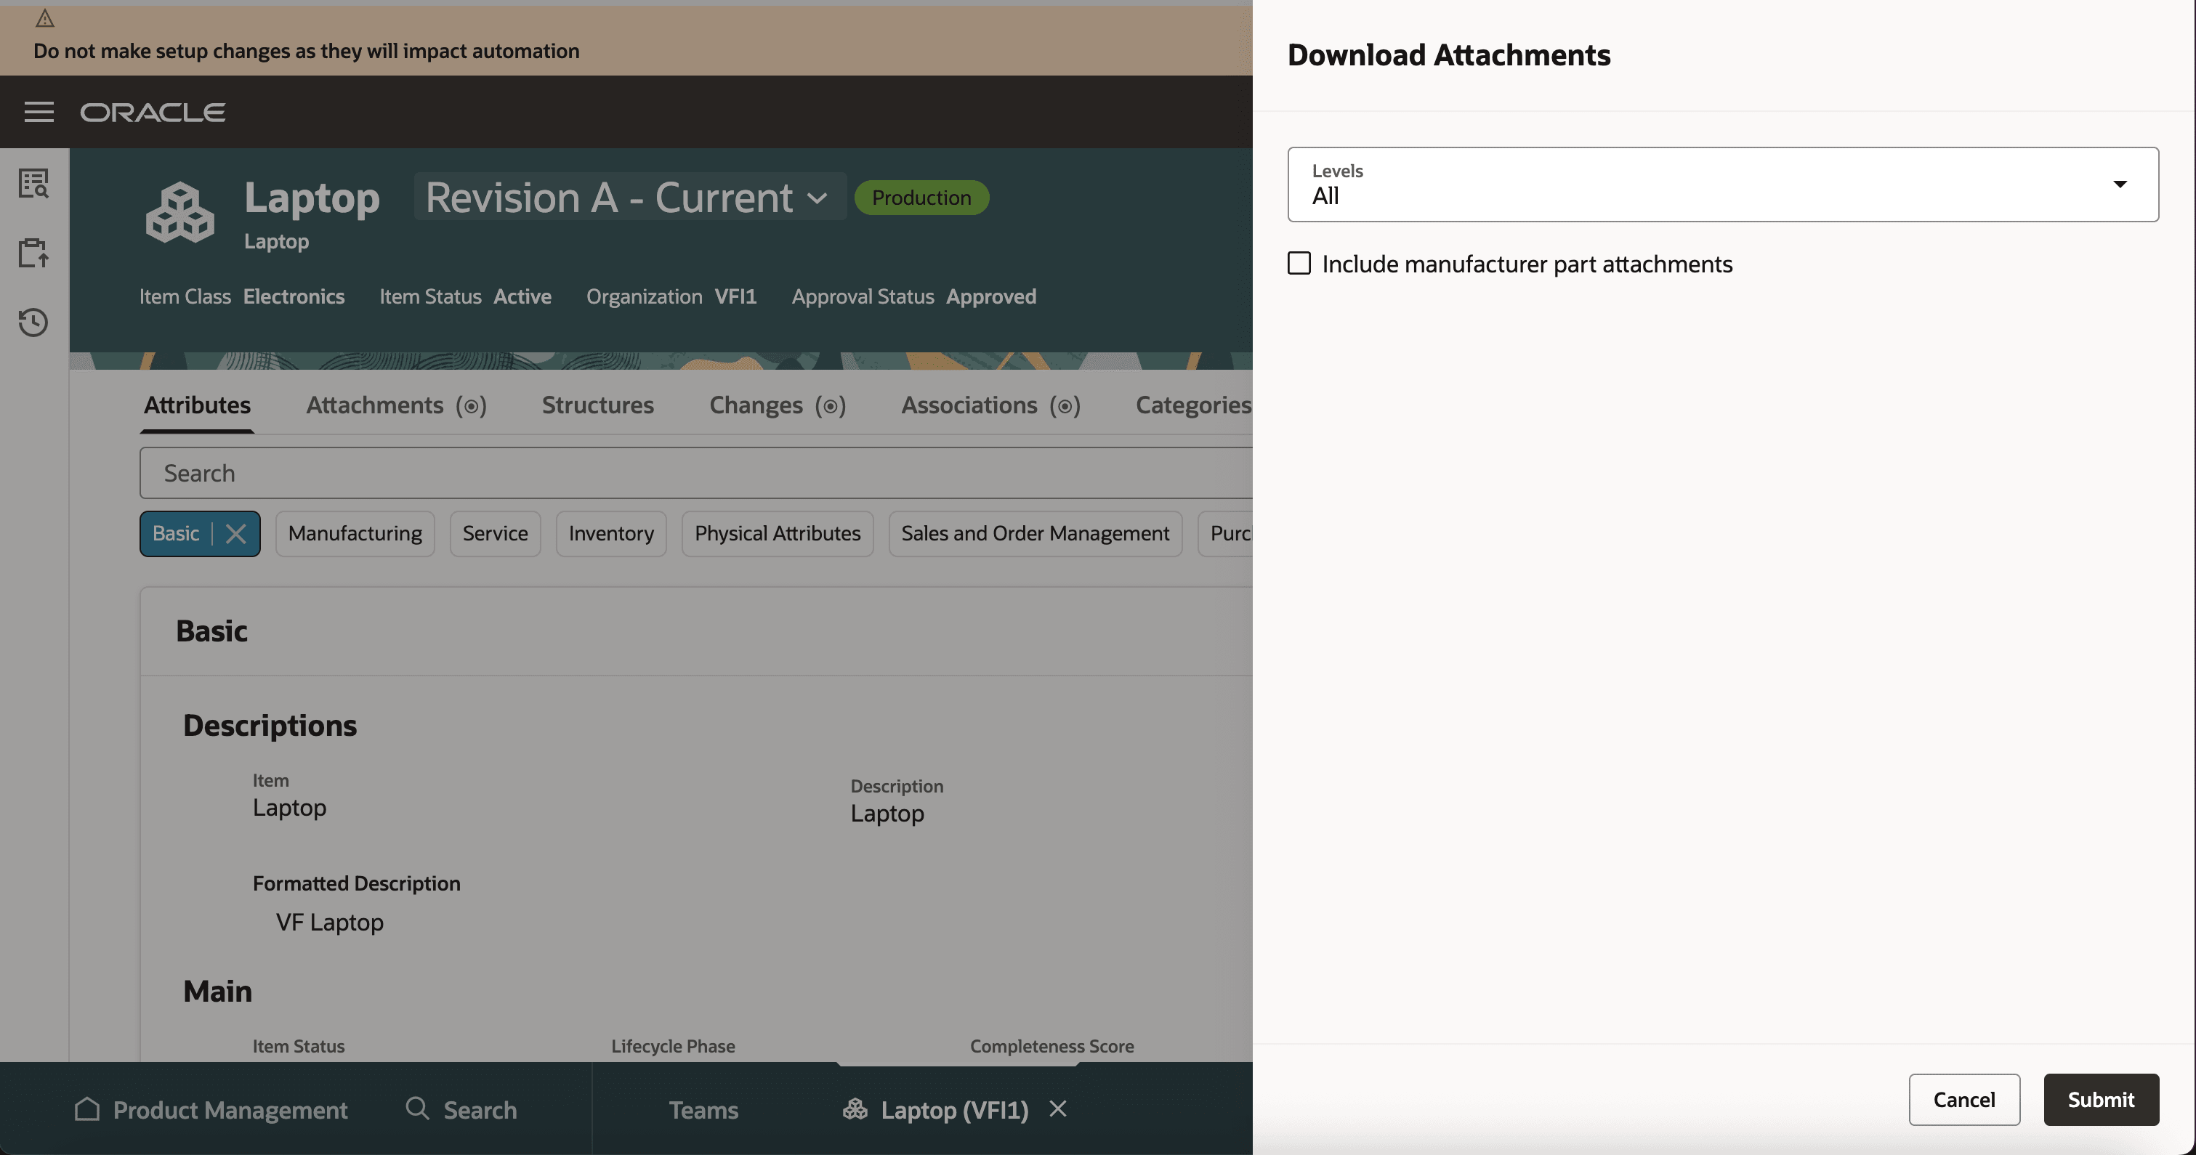Click the Oracle logo in the header
Image resolution: width=2196 pixels, height=1155 pixels.
(x=152, y=112)
